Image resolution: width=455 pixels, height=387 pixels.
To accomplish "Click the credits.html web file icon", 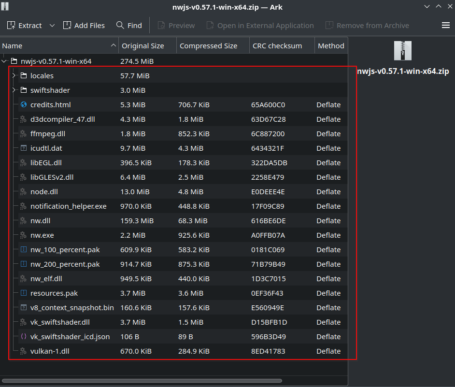I will [24, 104].
